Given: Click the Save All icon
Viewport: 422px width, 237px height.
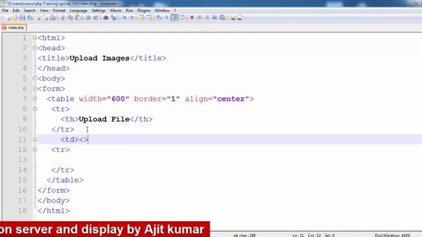Looking at the screenshot, I should [x=30, y=18].
